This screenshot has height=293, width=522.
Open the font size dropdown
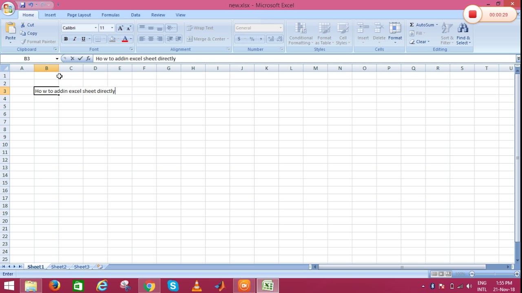pyautogui.click(x=112, y=28)
